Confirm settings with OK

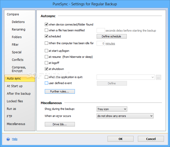click(120, 139)
